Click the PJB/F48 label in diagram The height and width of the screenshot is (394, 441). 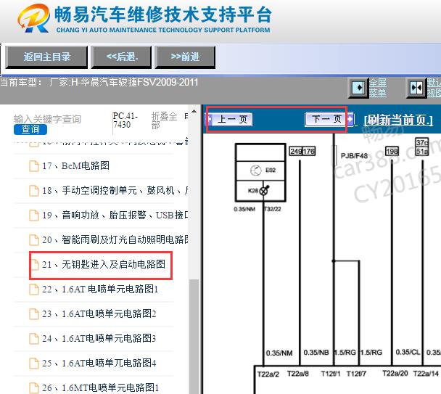[354, 155]
